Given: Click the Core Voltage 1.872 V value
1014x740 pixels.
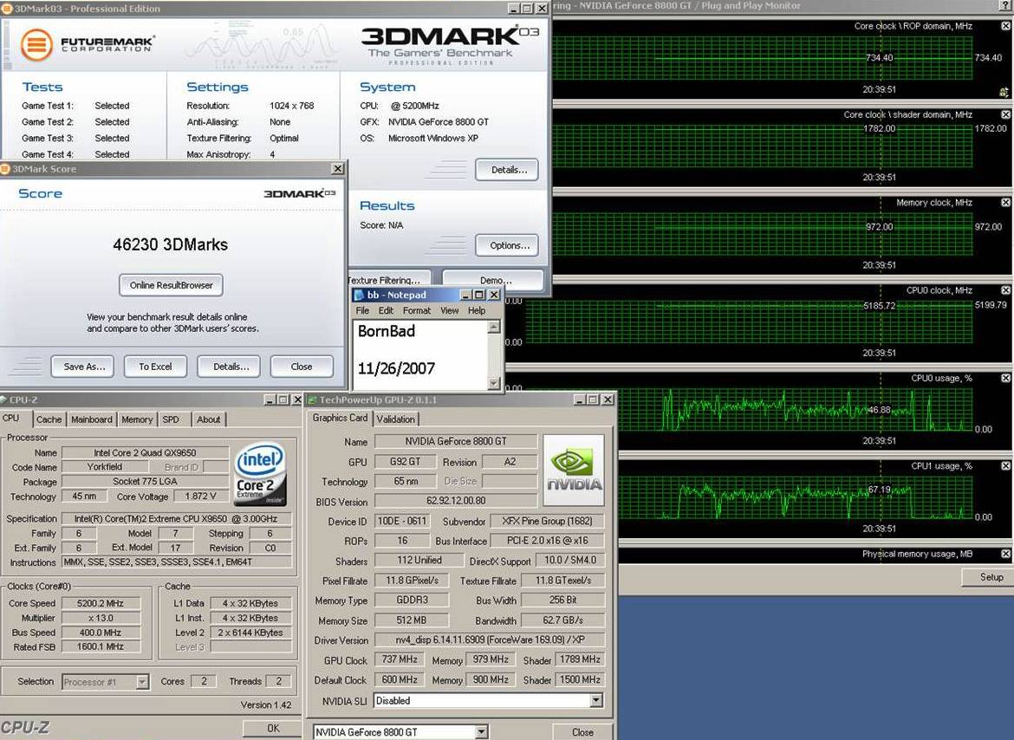Looking at the screenshot, I should point(200,497).
